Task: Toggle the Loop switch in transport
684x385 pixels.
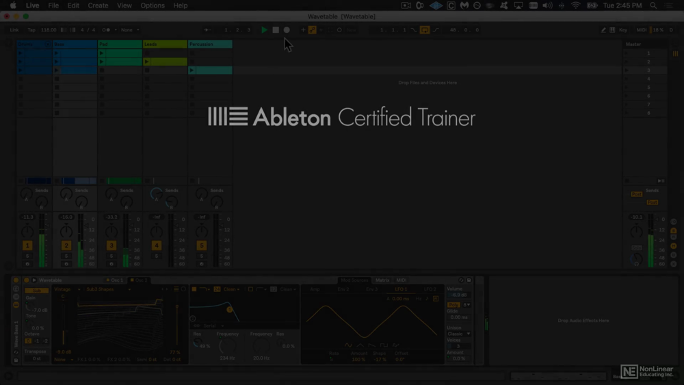Action: (x=425, y=30)
